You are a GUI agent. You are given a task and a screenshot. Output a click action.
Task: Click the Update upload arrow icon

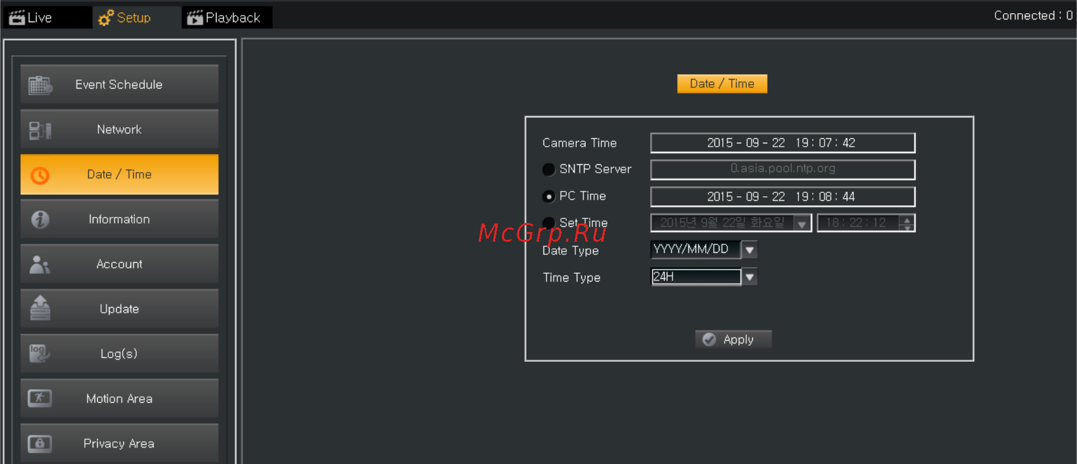pos(40,308)
